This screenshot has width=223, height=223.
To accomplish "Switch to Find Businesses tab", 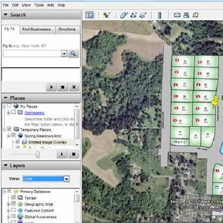I will point(37,29).
